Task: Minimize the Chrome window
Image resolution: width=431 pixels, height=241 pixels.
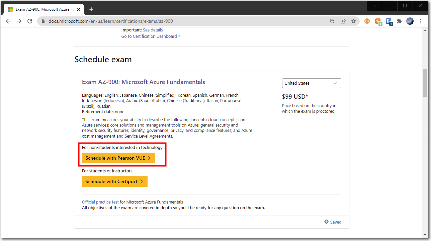Action: pyautogui.click(x=390, y=6)
